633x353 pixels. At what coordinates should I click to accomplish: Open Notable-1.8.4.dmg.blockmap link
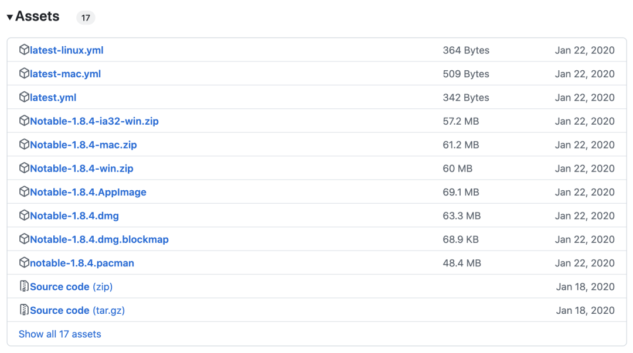99,239
